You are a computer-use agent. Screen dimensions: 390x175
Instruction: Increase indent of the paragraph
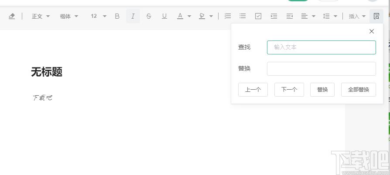(x=274, y=16)
